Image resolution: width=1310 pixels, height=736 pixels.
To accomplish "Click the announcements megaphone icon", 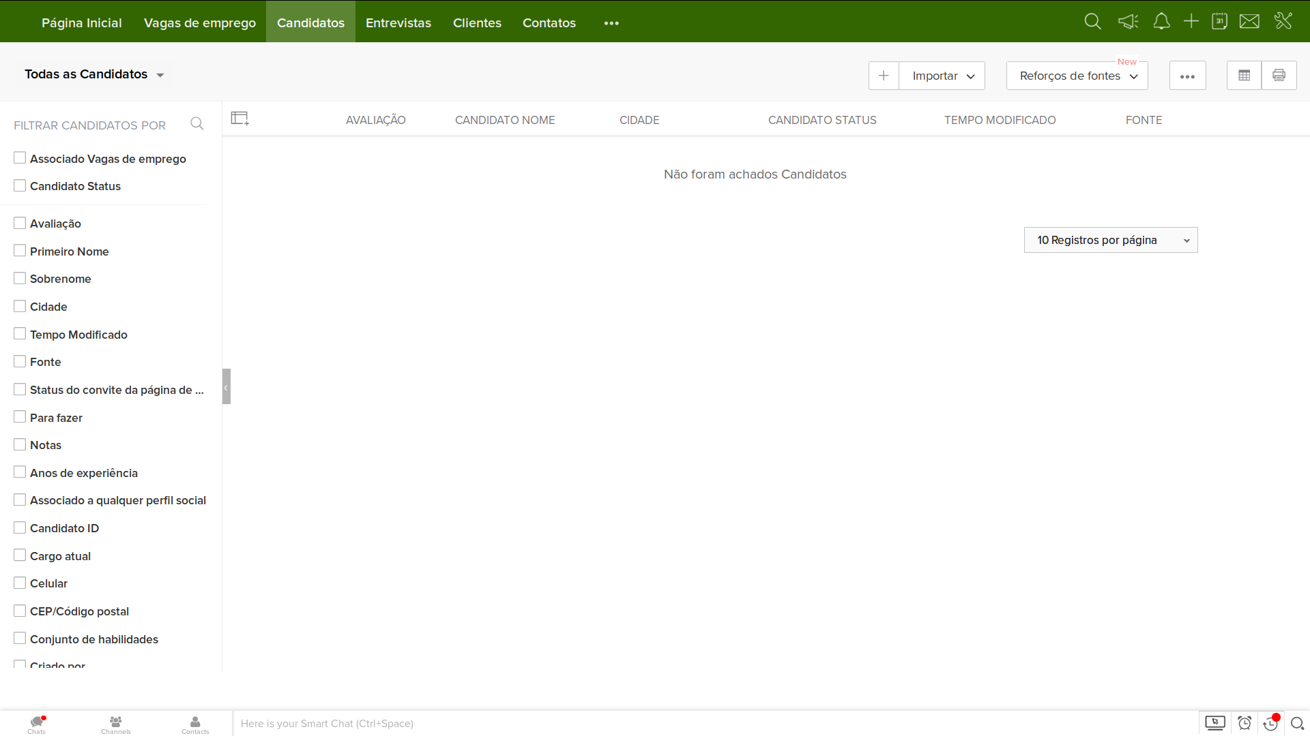I will click(x=1128, y=22).
